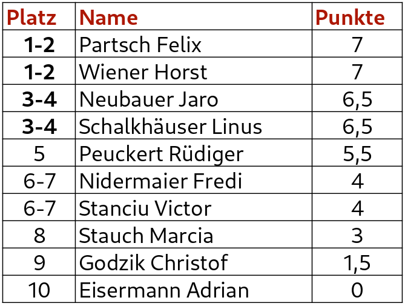Click the Punkte column header
The height and width of the screenshot is (306, 405).
351,18
